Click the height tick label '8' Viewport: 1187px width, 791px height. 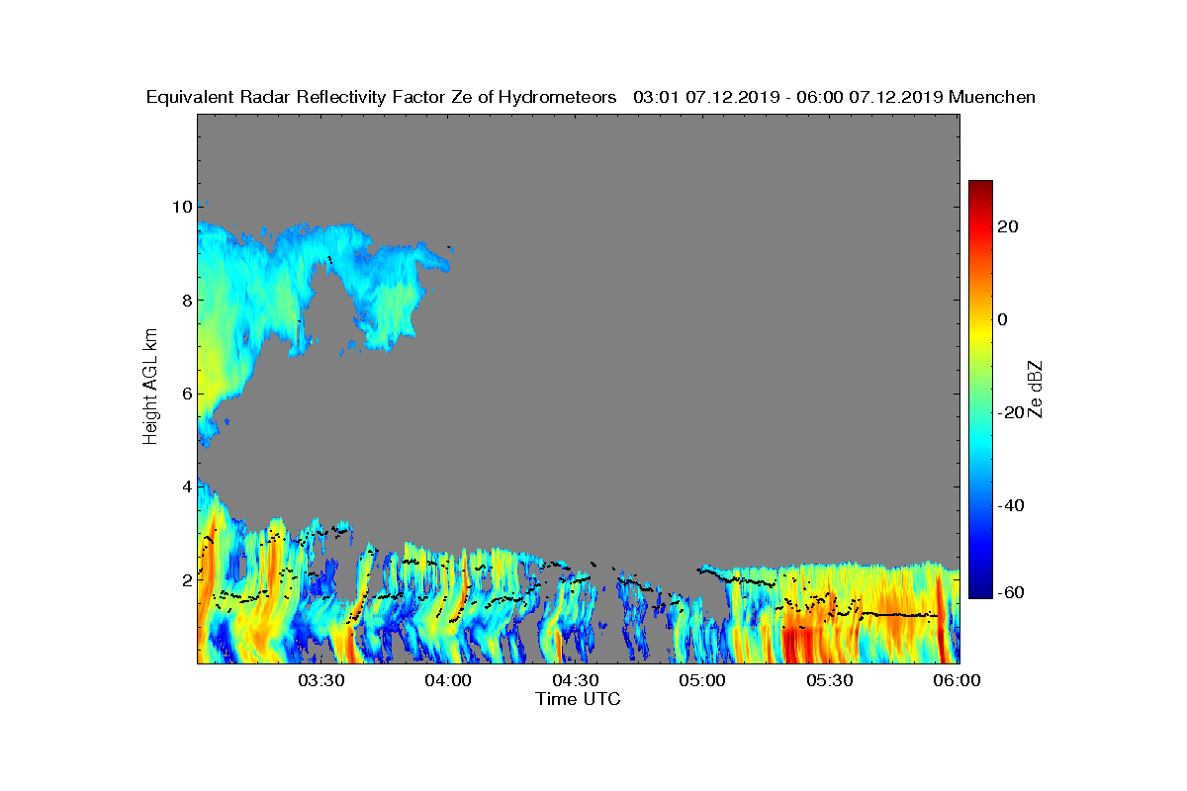click(x=186, y=301)
